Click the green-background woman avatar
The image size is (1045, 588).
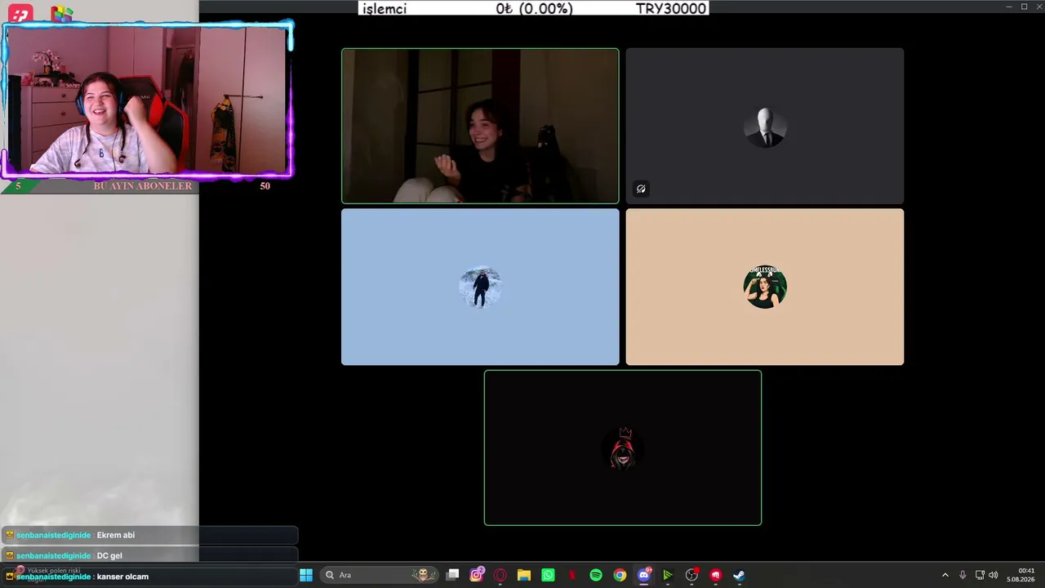(765, 287)
